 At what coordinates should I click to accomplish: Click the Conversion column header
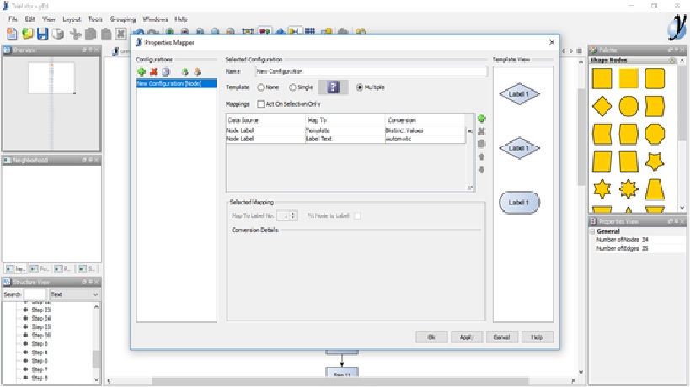click(x=425, y=120)
